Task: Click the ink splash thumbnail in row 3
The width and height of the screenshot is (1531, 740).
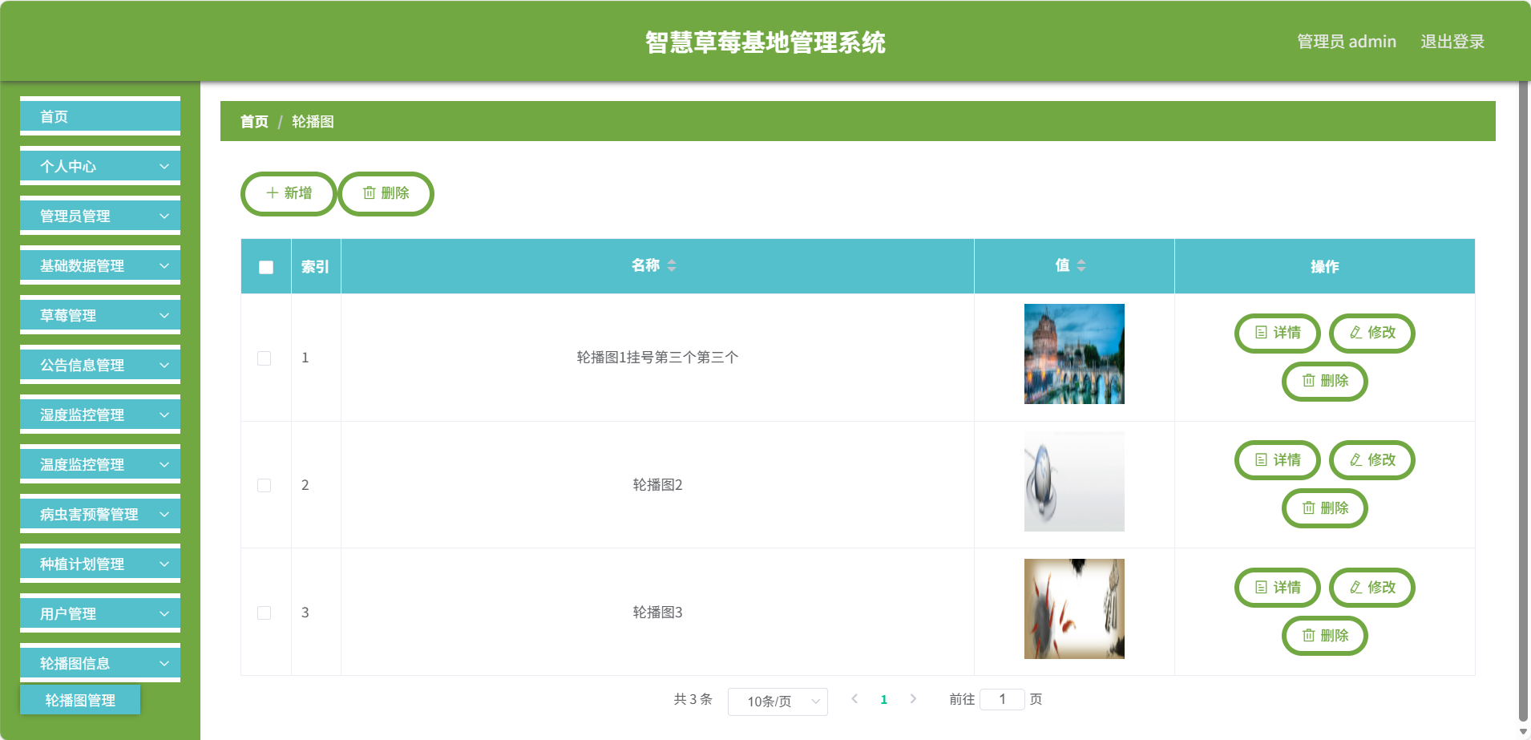Action: tap(1074, 609)
